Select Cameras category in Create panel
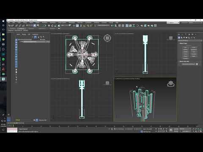The width and height of the screenshot is (203, 152). [x=187, y=38]
